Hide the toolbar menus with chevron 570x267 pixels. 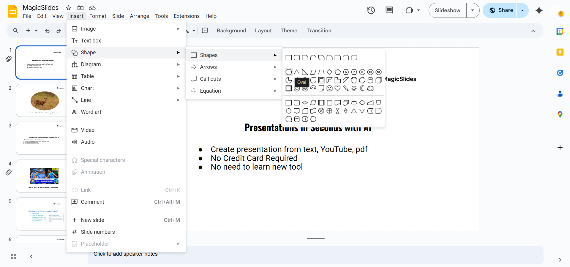click(x=533, y=31)
